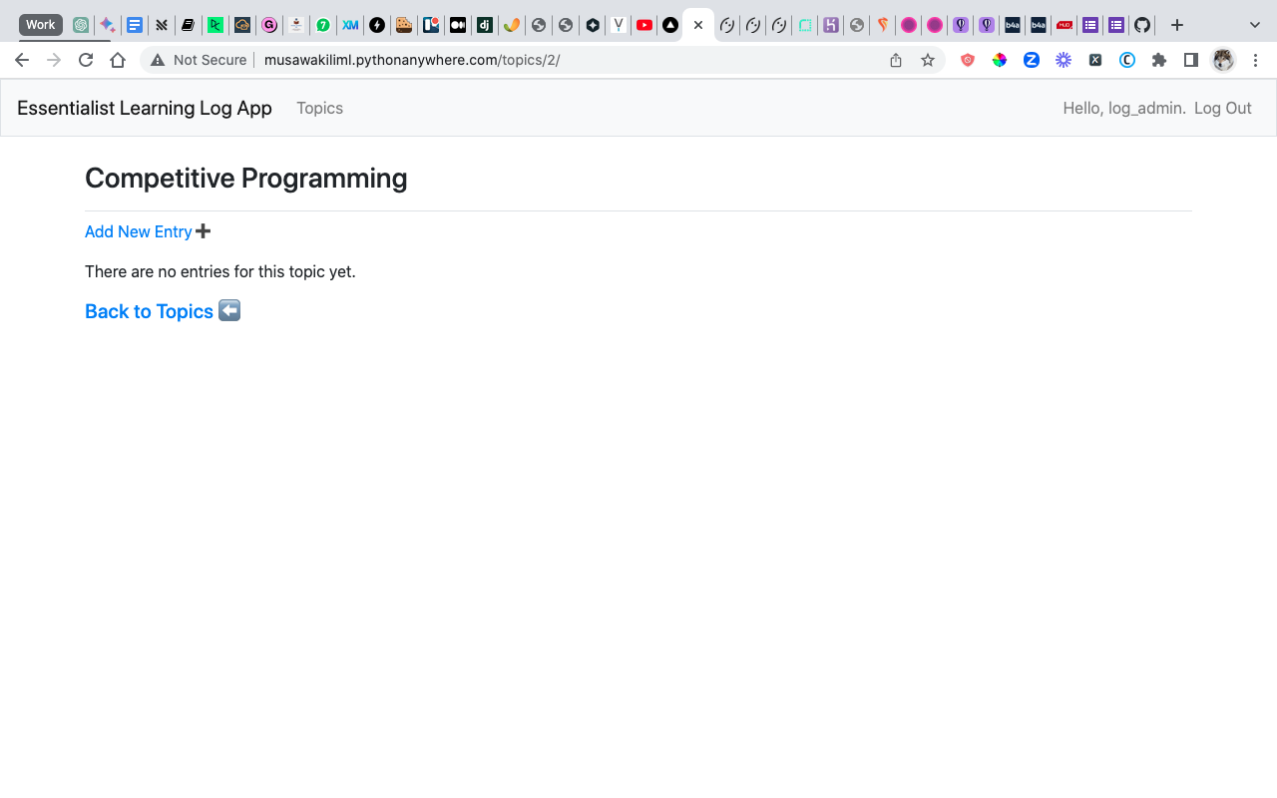Switch to the Topics menu item
Image resolution: width=1277 pixels, height=798 pixels.
pyautogui.click(x=319, y=108)
